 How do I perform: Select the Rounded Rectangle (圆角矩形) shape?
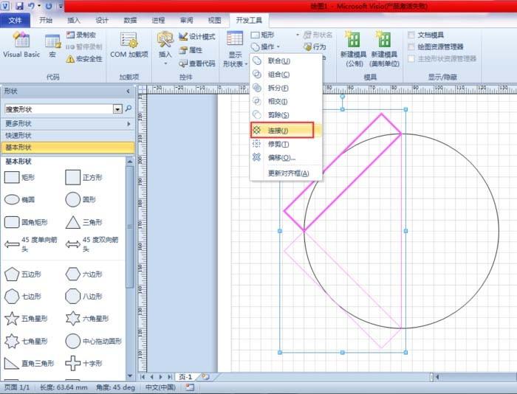click(26, 222)
